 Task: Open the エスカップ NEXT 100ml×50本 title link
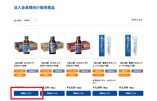(x=50, y=64)
